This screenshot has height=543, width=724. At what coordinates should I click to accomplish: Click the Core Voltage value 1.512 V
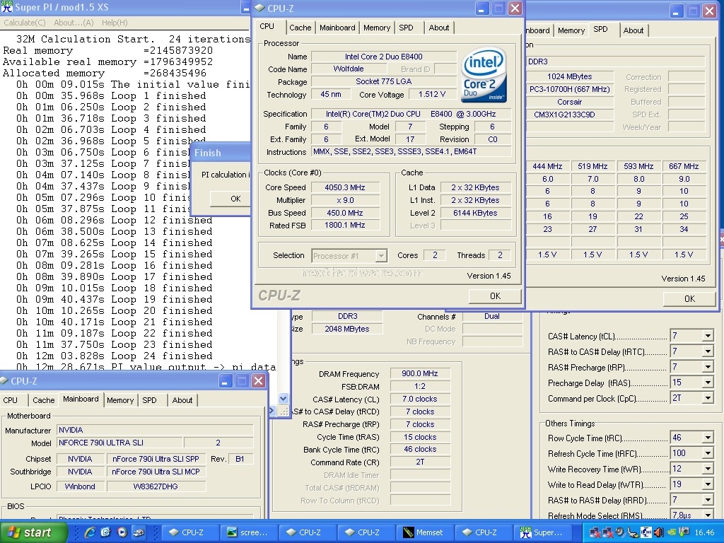tap(432, 94)
